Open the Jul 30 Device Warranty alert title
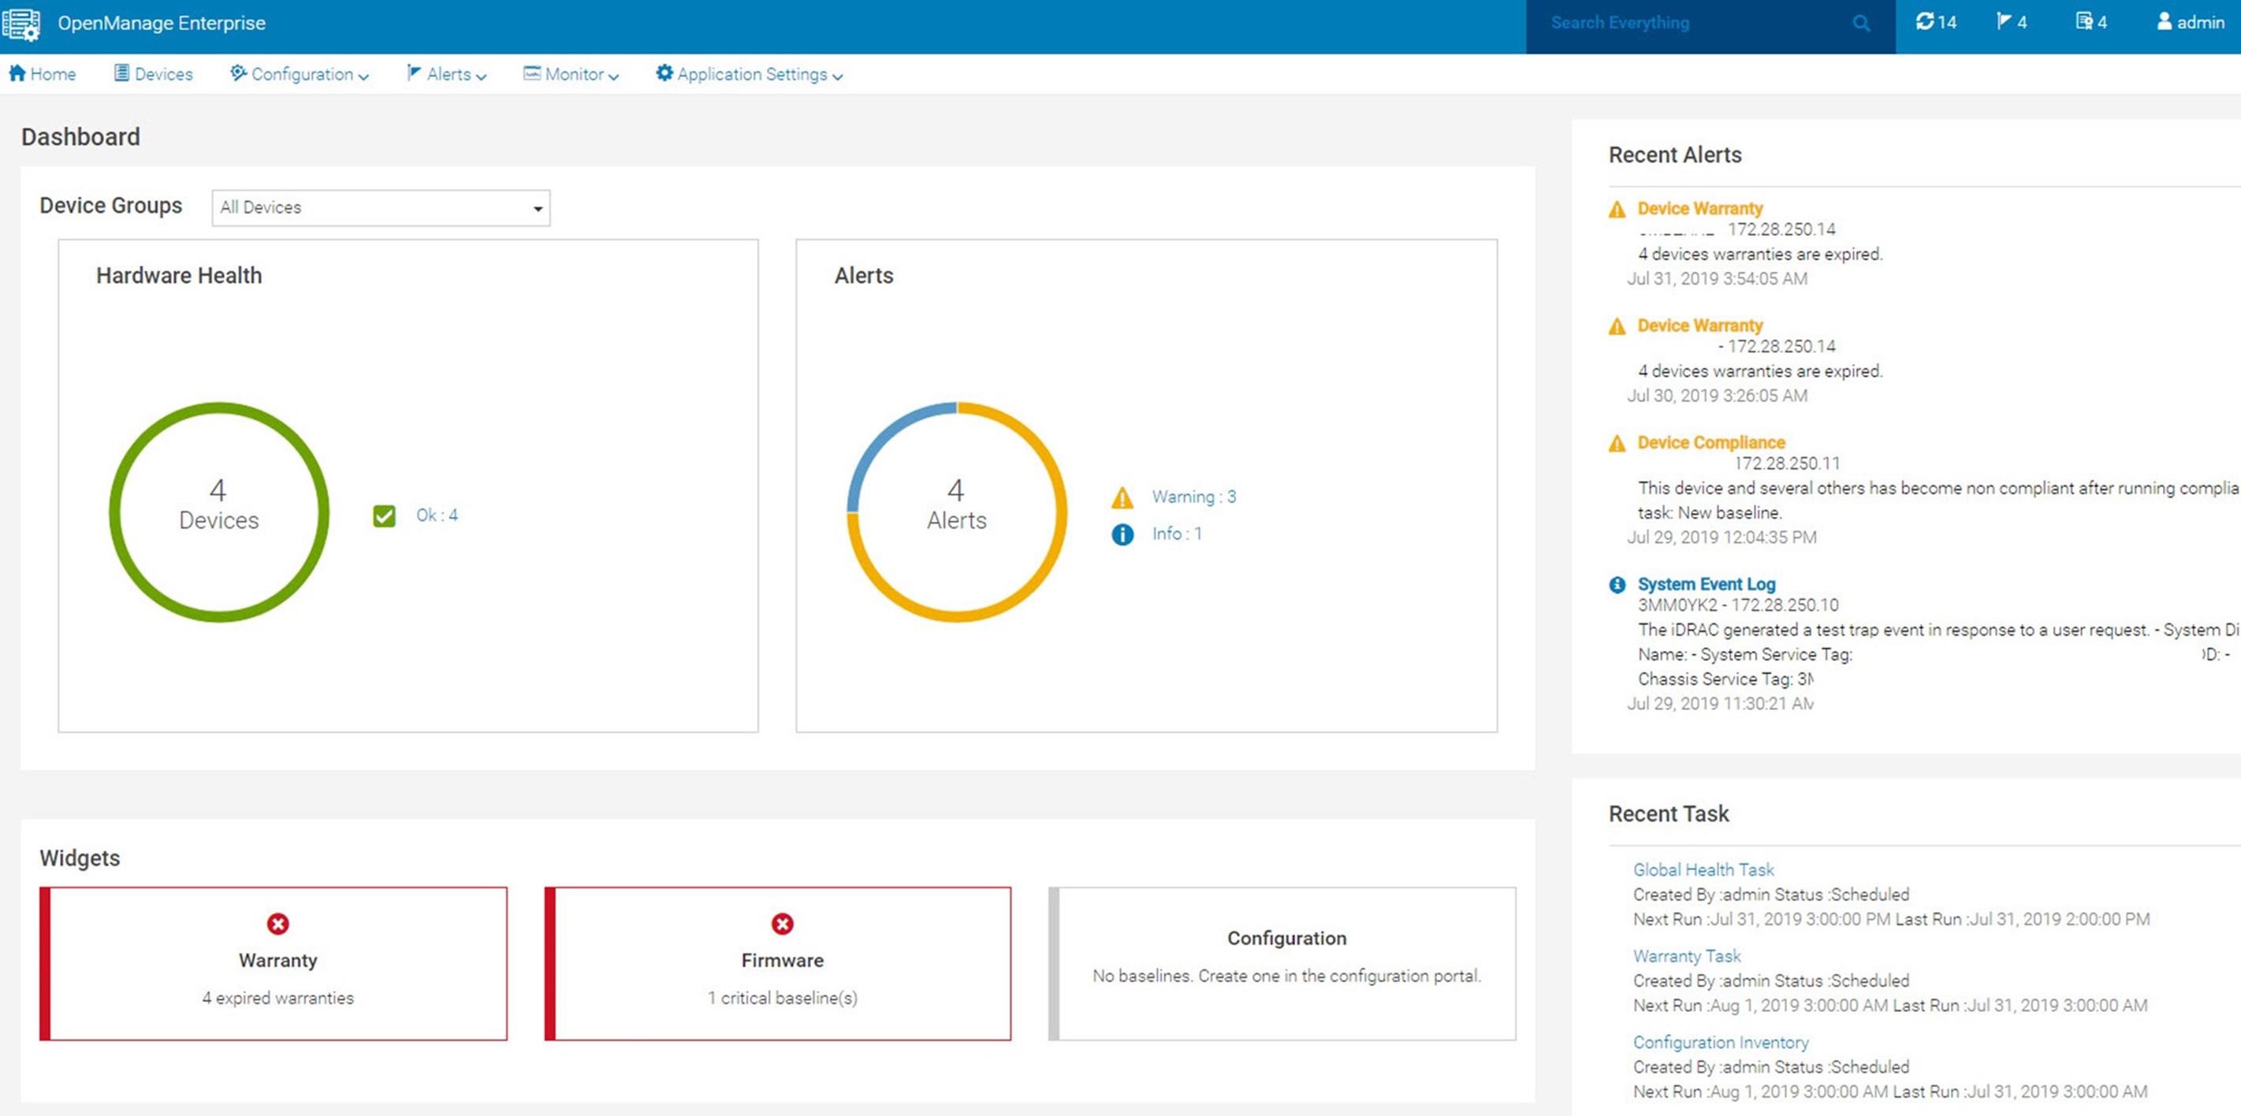Screen dimensions: 2241x1116 (1700, 325)
